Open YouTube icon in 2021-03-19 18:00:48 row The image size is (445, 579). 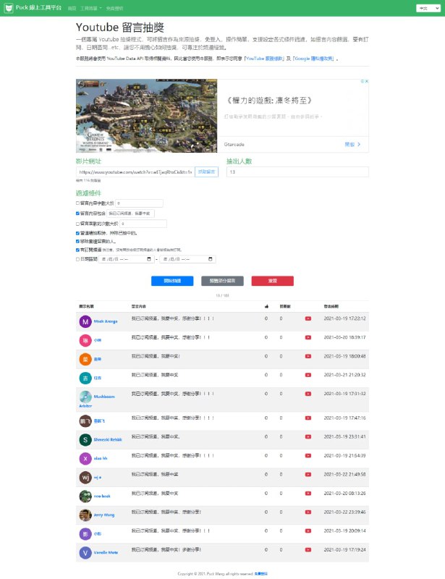click(x=308, y=356)
